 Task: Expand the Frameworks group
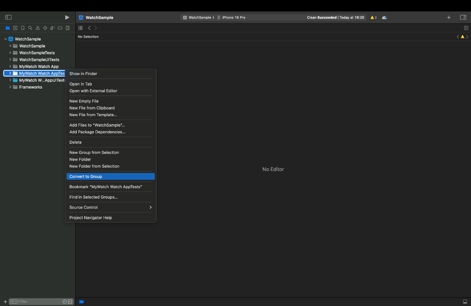pyautogui.click(x=10, y=87)
